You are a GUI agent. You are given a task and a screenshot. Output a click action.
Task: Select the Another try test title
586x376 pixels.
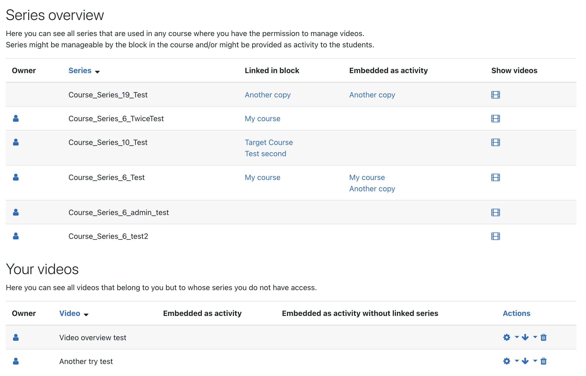click(x=86, y=361)
